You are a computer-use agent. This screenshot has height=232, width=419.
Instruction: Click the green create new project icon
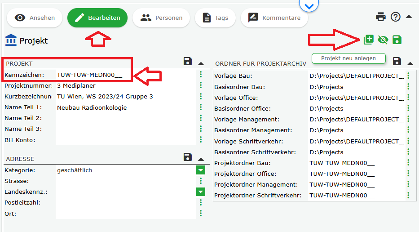pos(368,40)
